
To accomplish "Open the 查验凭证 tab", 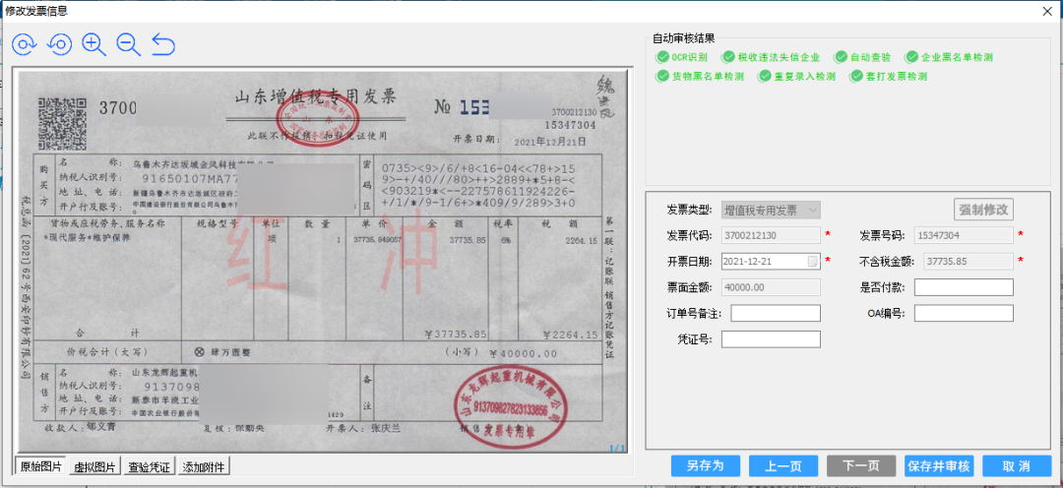I will tap(150, 466).
